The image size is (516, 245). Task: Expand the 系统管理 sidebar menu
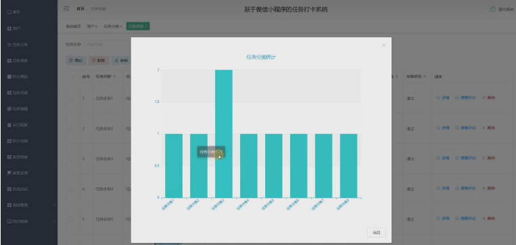(29, 205)
